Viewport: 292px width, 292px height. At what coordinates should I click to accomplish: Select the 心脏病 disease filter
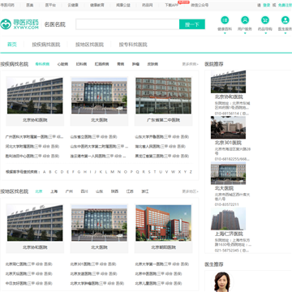[62, 64]
